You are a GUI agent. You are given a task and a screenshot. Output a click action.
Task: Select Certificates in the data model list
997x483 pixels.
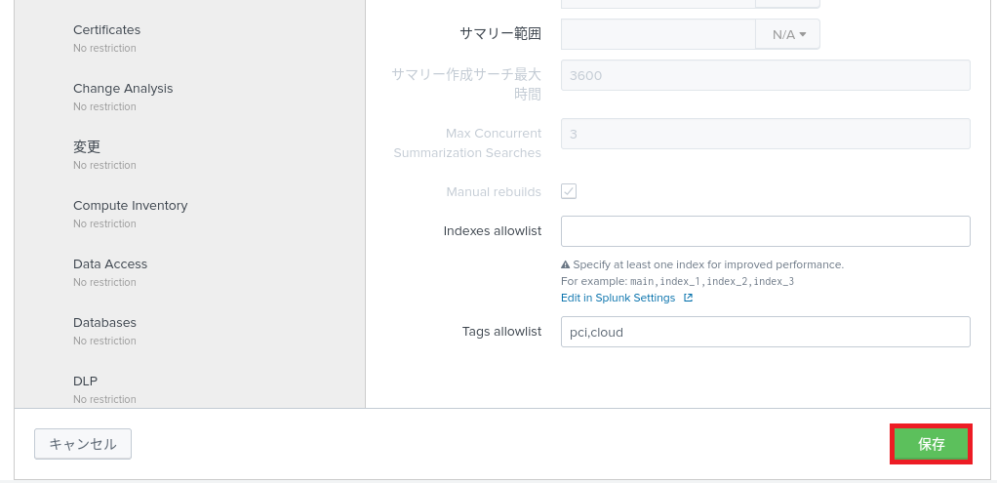[107, 30]
